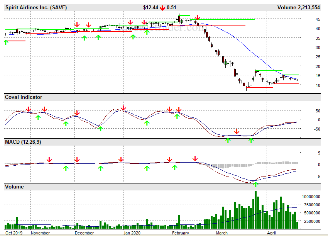Select the 25 price axis label
This screenshot has height=236, width=328.
[318, 57]
